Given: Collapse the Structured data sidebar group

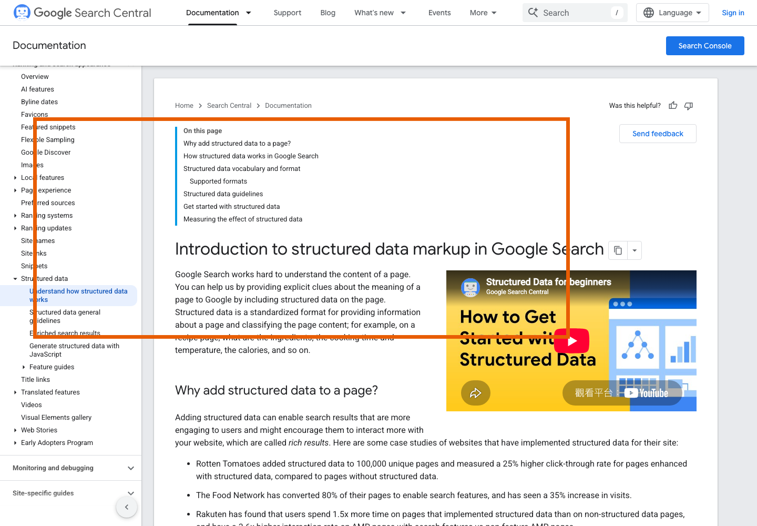Looking at the screenshot, I should tap(15, 279).
